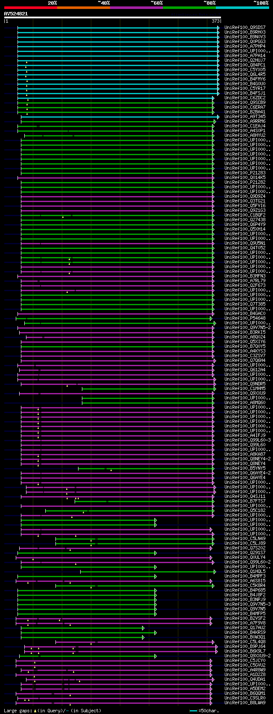Click the UniRef100_C5YR17 label
The height and width of the screenshot is (714, 273).
245,89
